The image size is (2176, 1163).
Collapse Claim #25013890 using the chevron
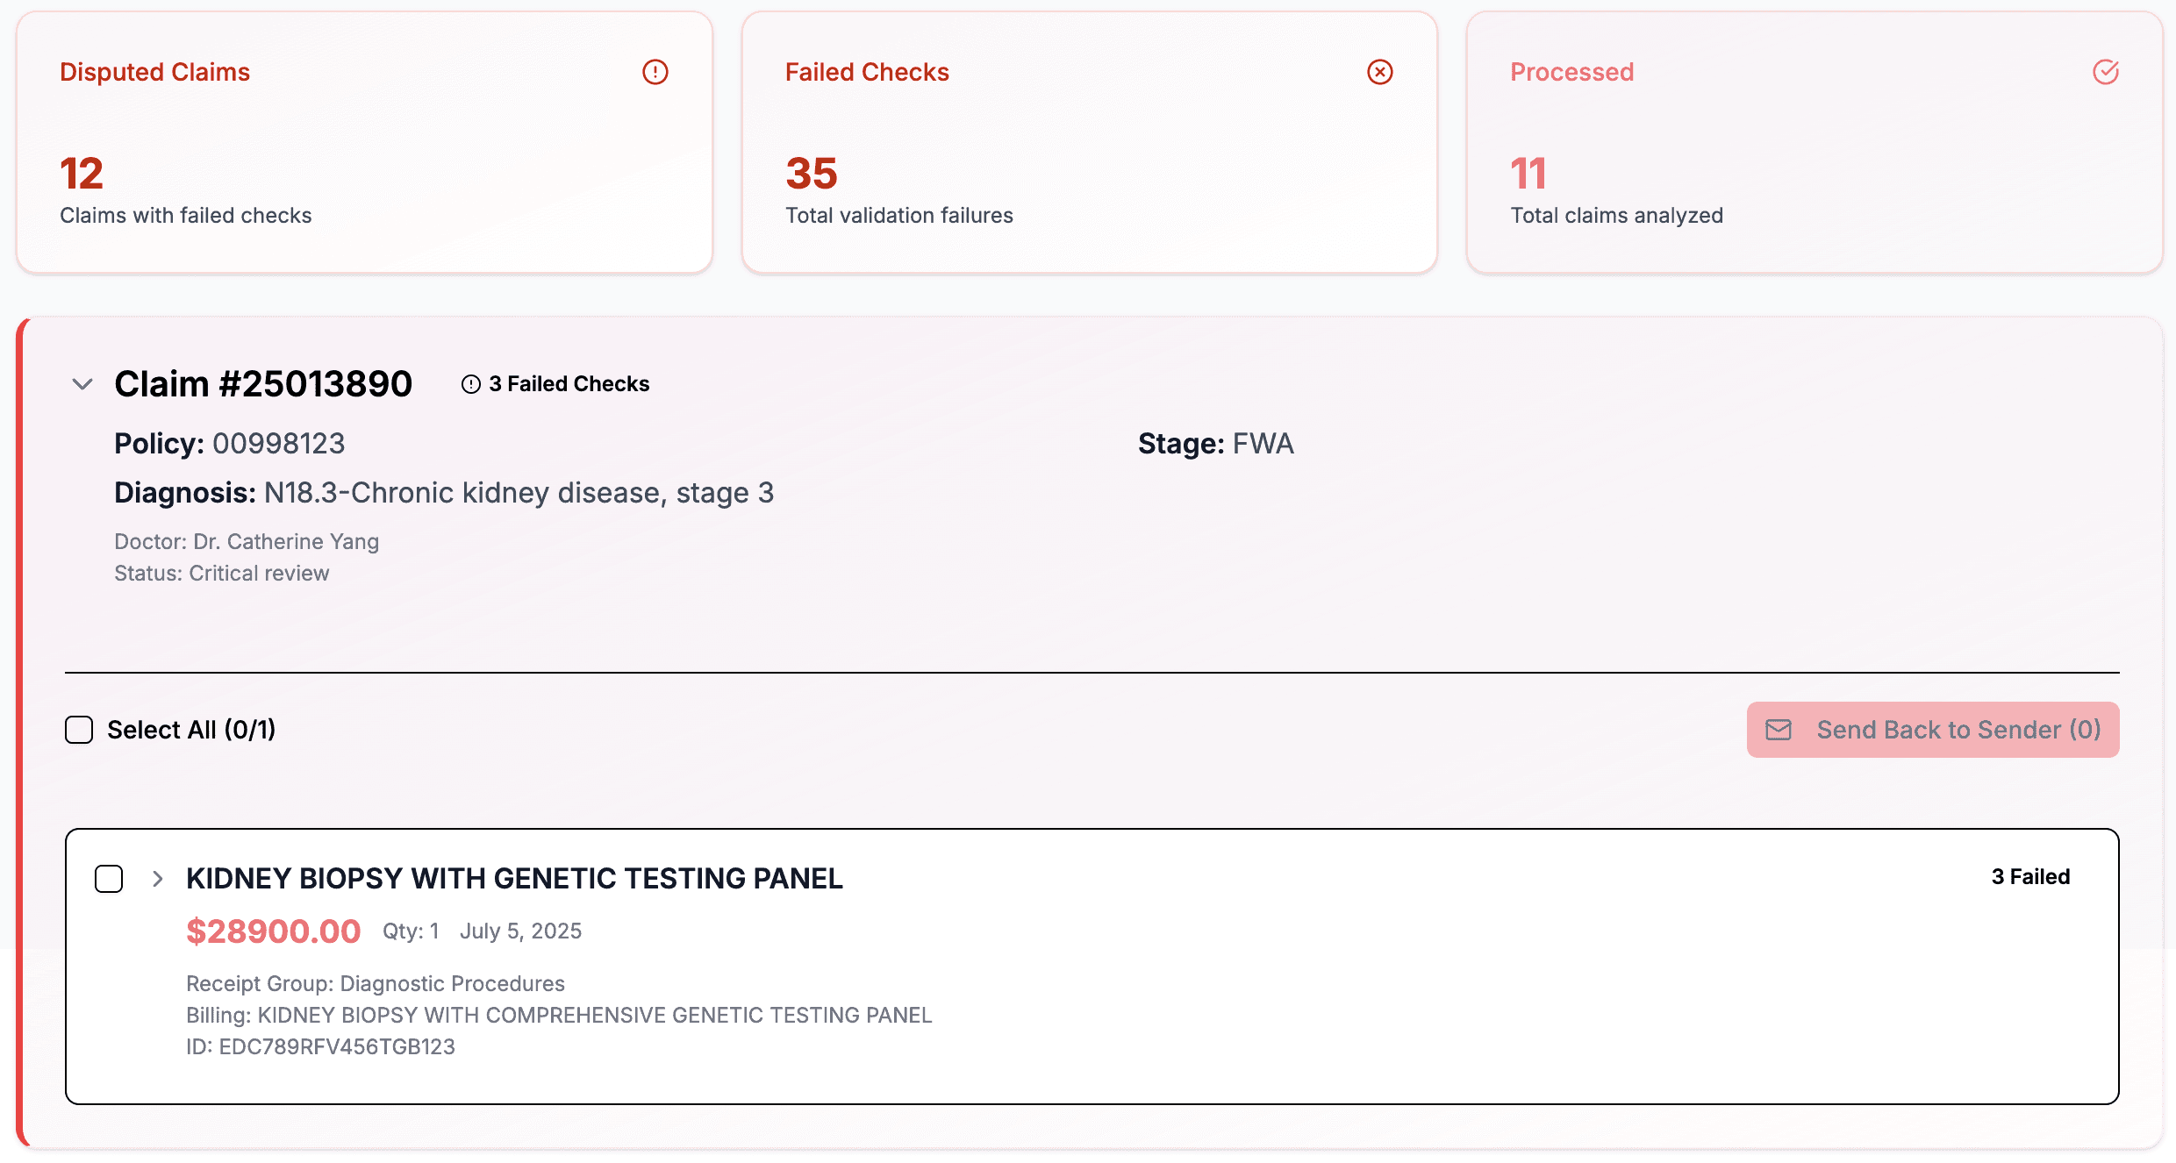[x=82, y=384]
